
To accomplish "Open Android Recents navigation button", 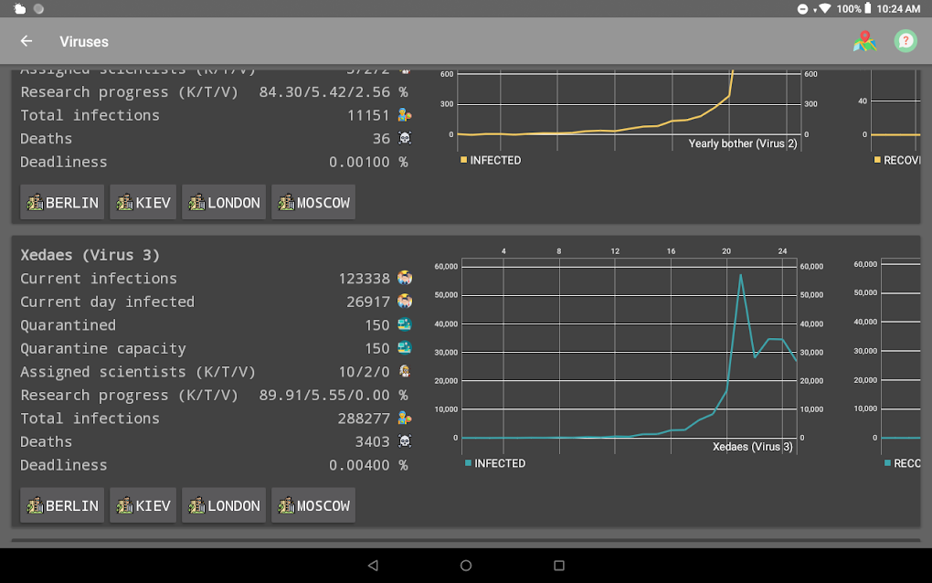I will coord(558,565).
